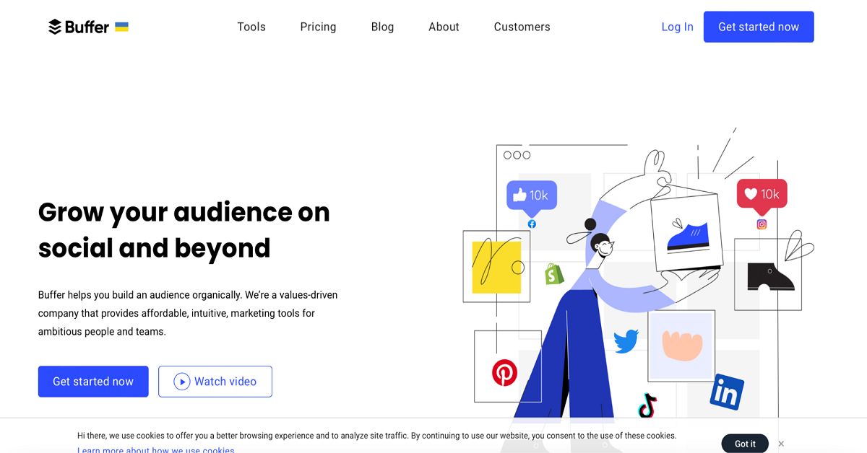Screen dimensions: 867x453
Task: Dismiss the cookie banner with the X
Action: coord(781,444)
